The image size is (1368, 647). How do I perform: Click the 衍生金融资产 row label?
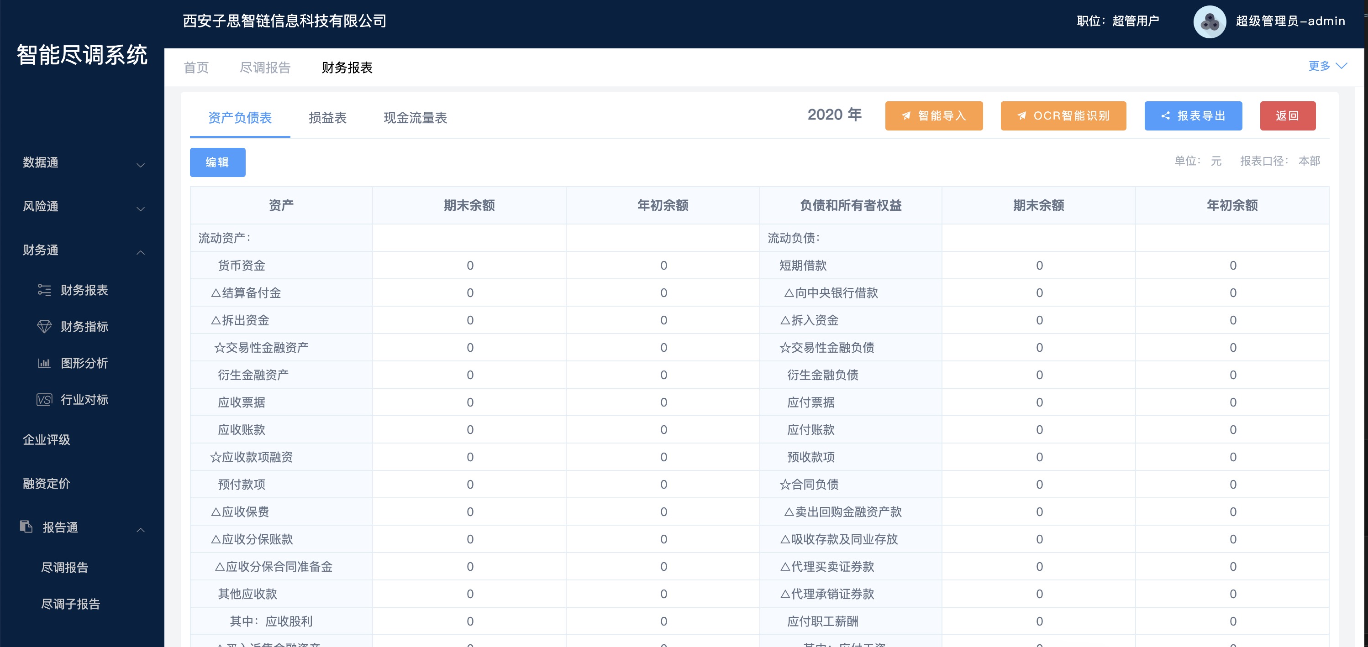[253, 375]
